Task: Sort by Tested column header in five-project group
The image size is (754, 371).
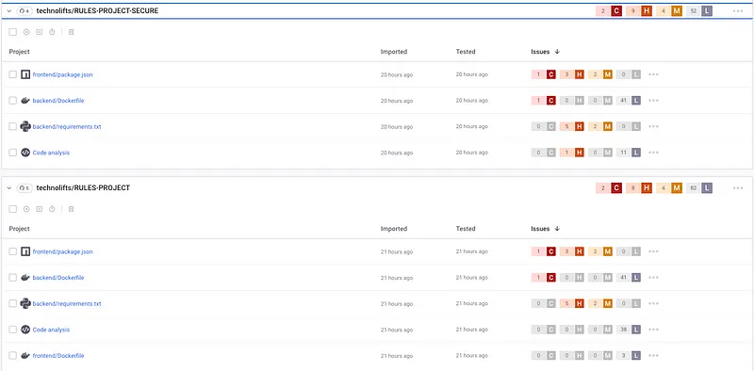Action: (466, 229)
